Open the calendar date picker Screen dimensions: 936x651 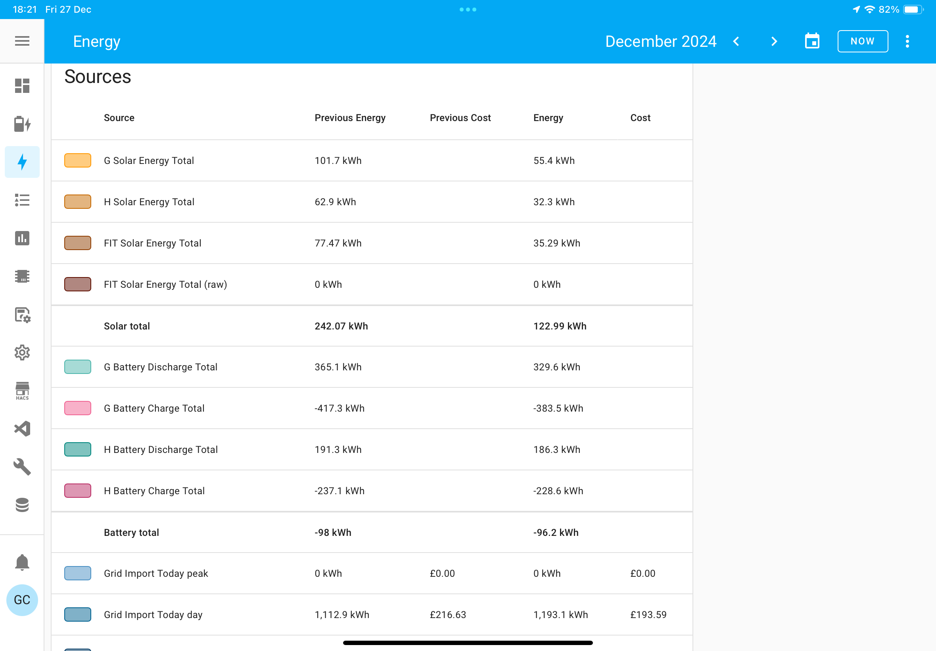coord(812,41)
